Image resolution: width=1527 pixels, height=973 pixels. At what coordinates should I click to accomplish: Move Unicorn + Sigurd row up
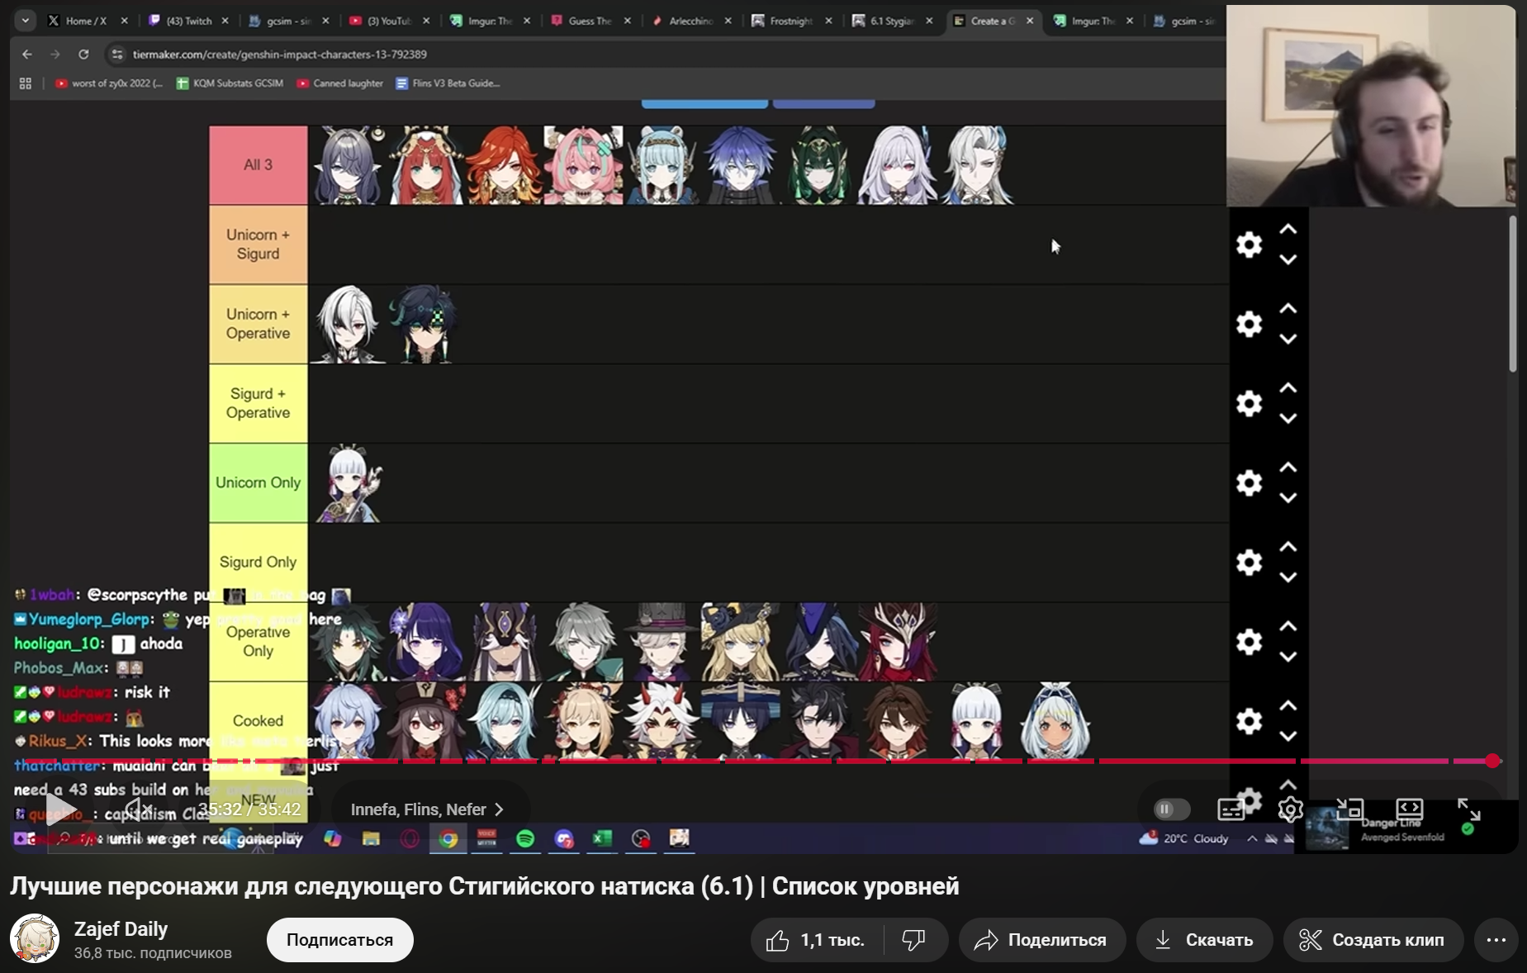(1288, 230)
